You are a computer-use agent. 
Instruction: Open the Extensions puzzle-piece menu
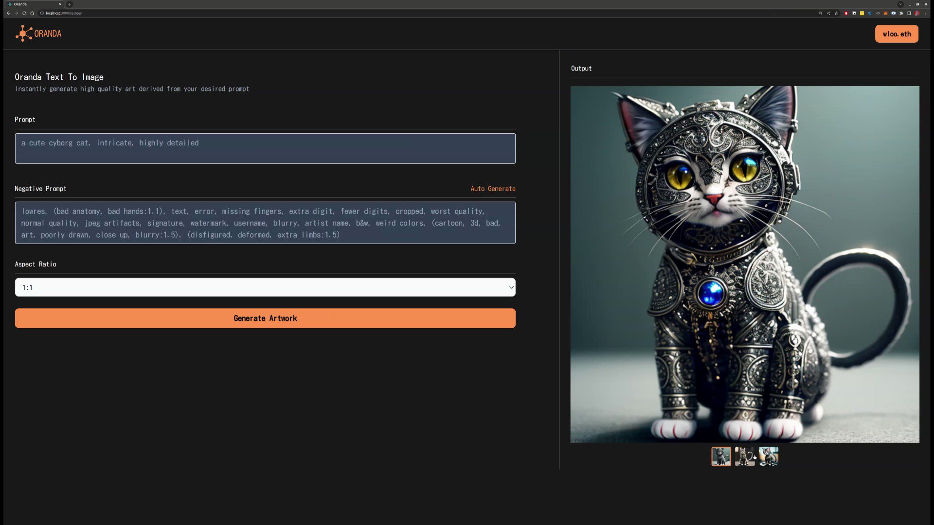(901, 13)
